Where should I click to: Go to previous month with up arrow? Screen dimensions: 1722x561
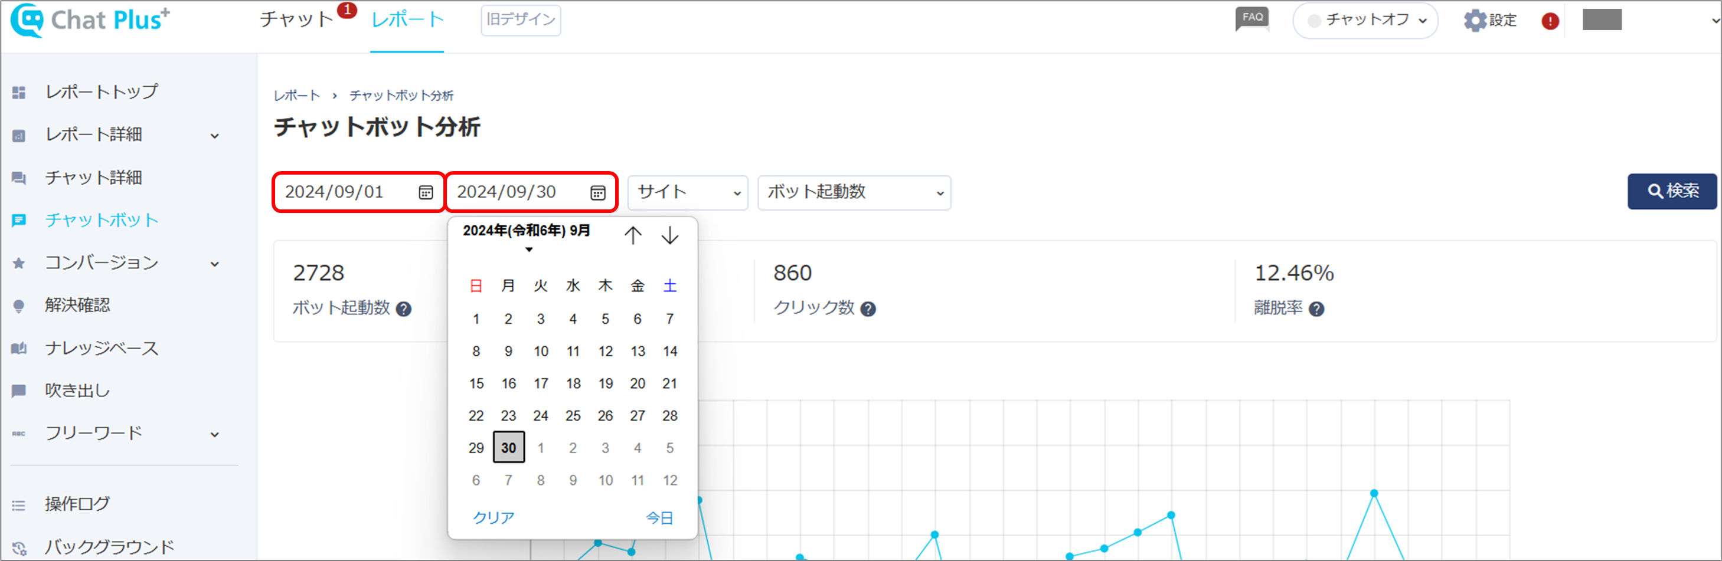pyautogui.click(x=632, y=235)
